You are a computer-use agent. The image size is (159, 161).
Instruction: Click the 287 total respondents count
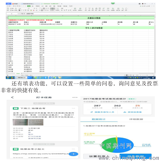pos(97,106)
